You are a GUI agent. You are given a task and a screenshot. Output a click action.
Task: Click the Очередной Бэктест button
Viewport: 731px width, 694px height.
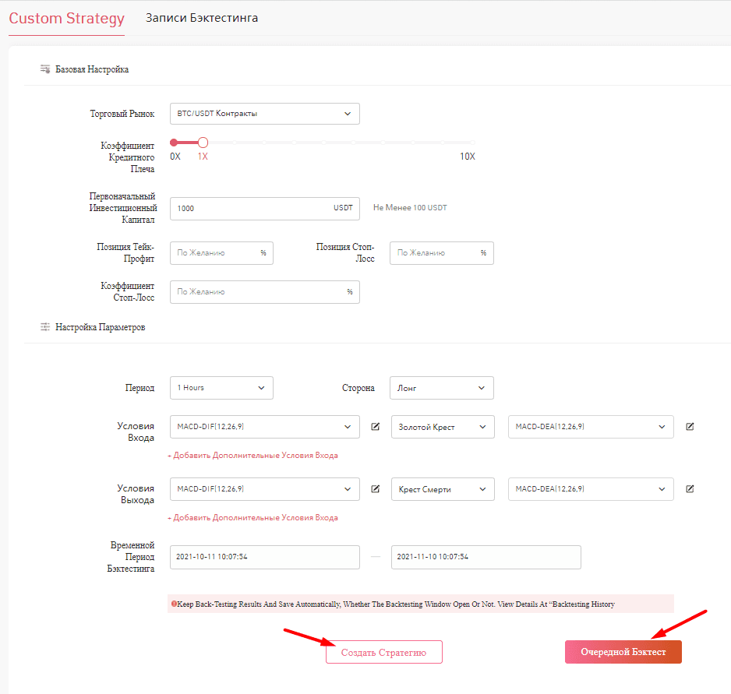(623, 652)
